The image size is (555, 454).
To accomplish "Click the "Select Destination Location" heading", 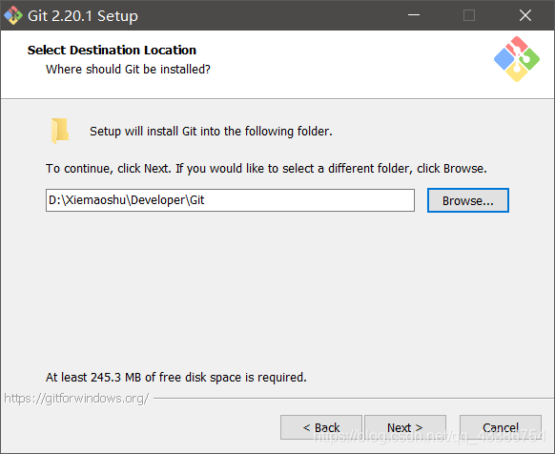I will 112,50.
